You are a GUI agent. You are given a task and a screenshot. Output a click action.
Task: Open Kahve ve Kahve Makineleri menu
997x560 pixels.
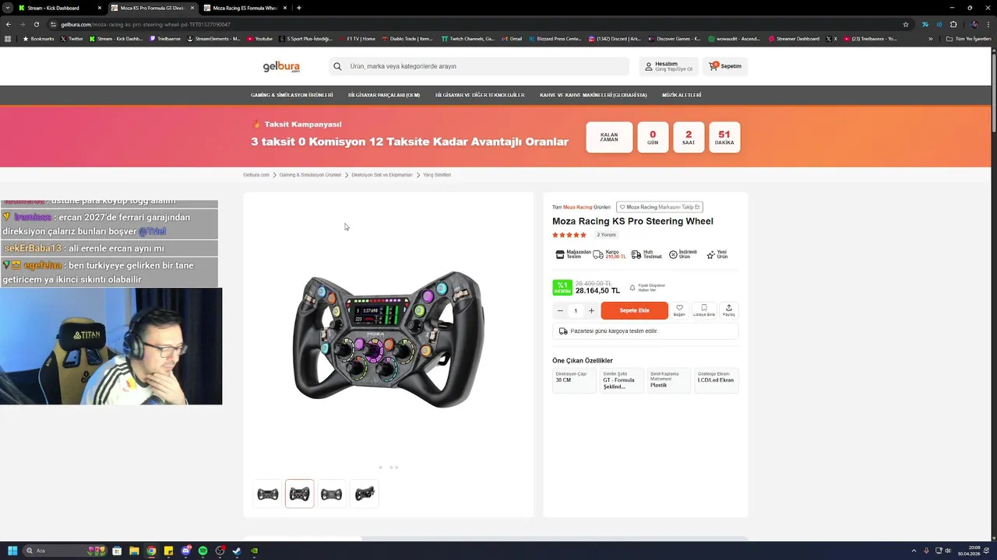coord(594,95)
